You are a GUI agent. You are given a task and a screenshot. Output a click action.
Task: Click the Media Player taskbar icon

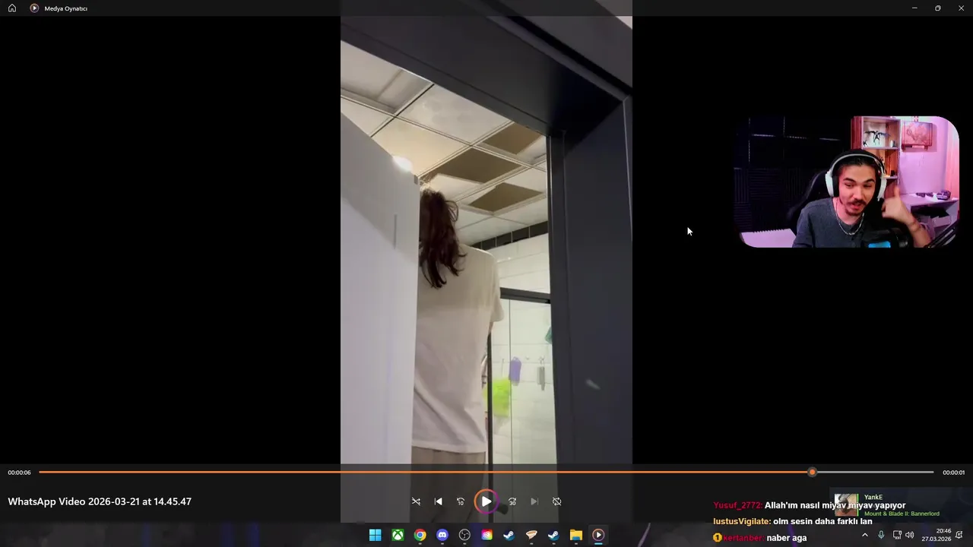(x=598, y=535)
